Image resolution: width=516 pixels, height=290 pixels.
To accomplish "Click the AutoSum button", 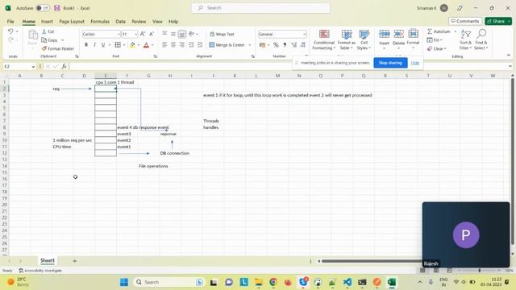I will point(439,31).
